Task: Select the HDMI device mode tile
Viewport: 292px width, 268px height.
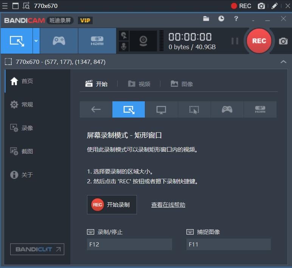Action: 260,110
